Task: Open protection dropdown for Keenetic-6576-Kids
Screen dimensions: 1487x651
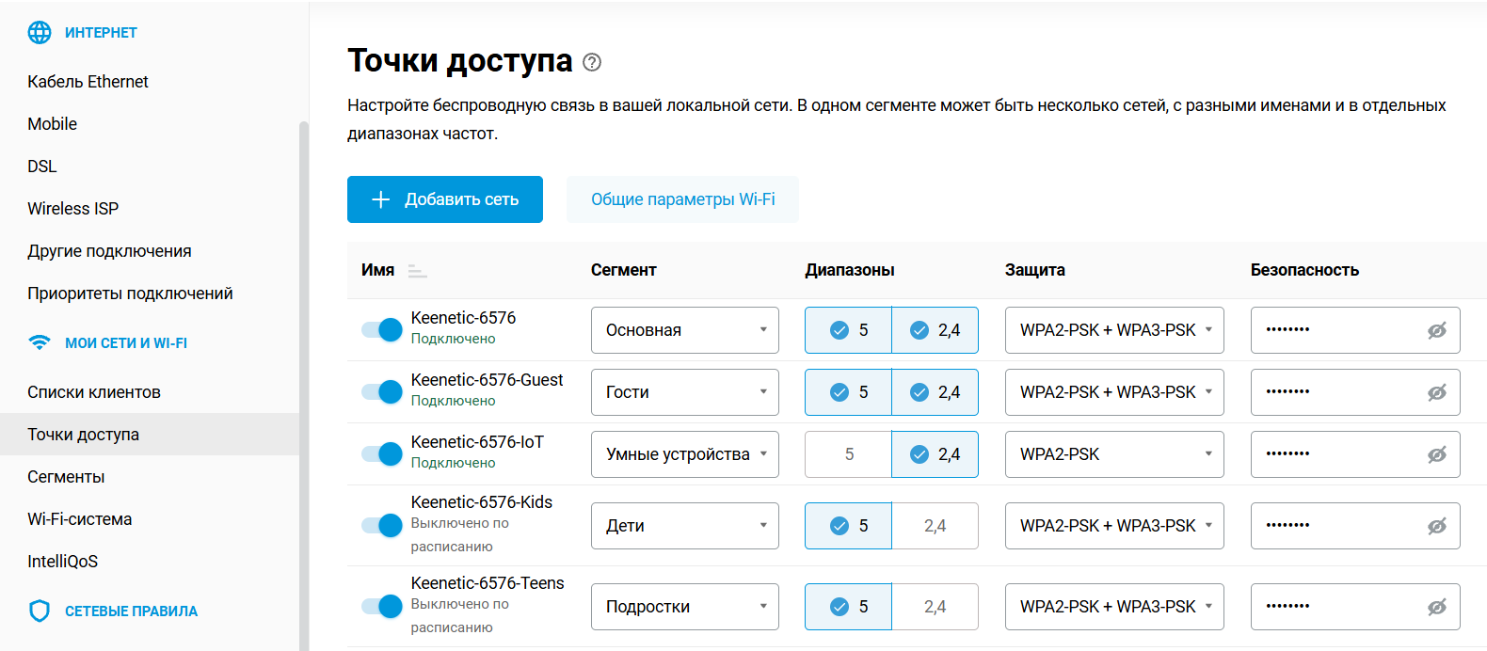Action: pos(1114,526)
